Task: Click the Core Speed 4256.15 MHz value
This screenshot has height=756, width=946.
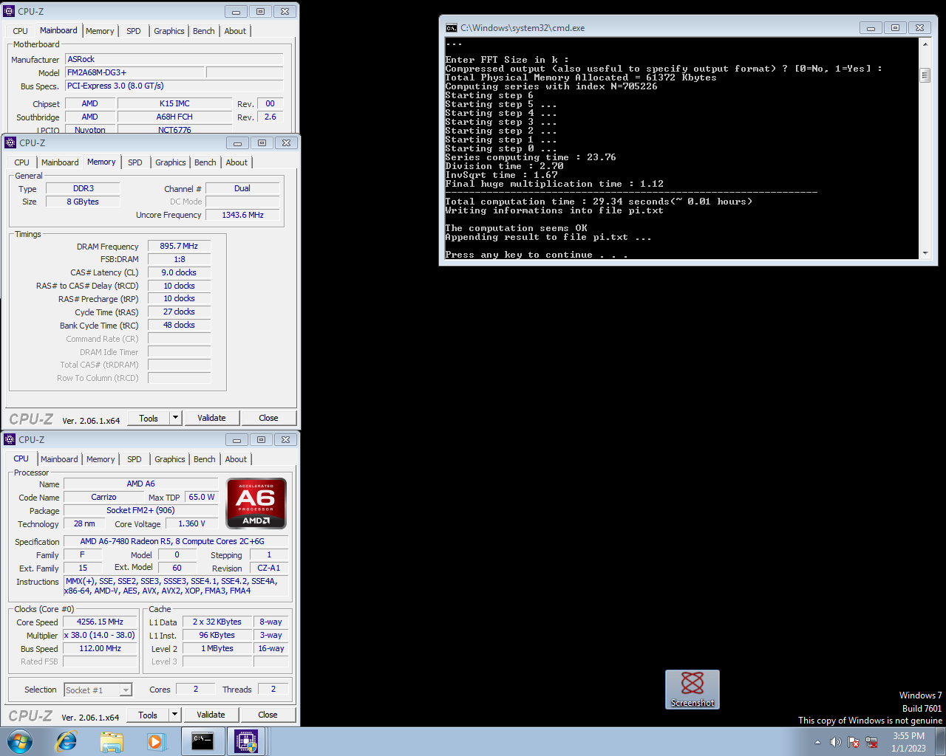Action: [100, 622]
